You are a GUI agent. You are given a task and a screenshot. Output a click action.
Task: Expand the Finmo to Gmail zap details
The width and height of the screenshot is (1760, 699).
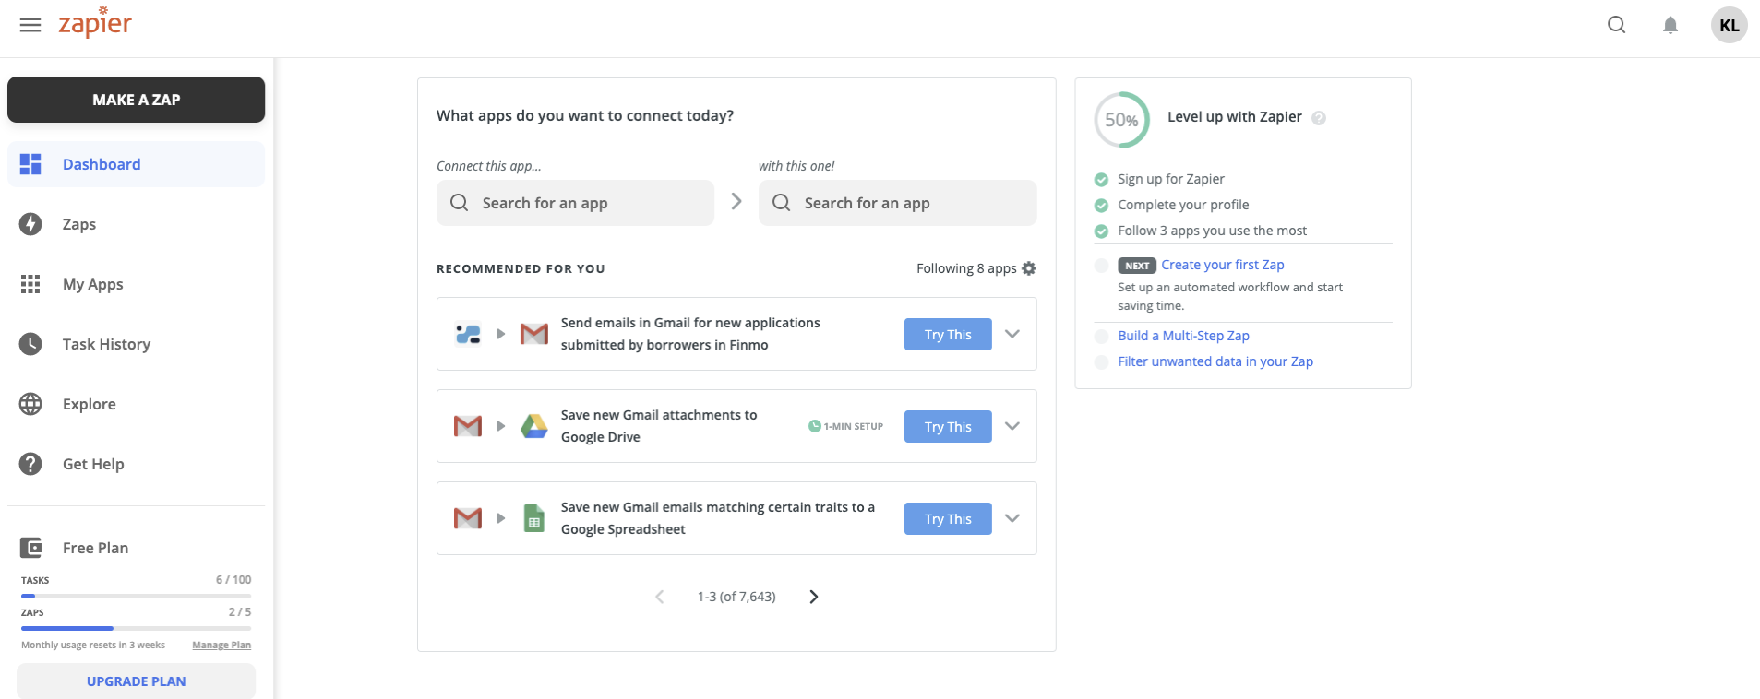click(1012, 334)
